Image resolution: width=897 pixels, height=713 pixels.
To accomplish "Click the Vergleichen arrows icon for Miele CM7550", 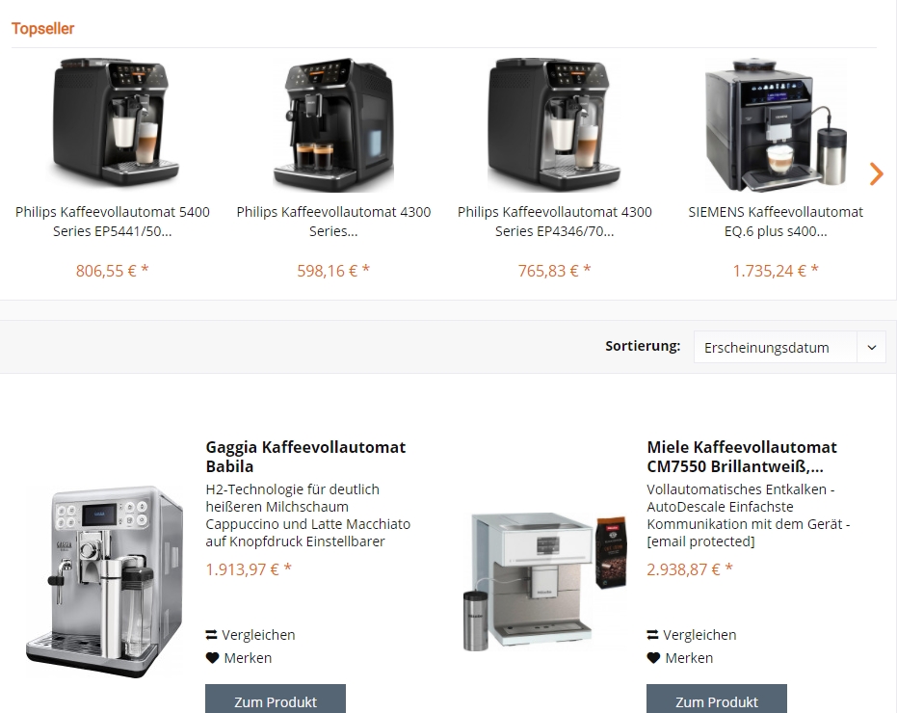I will (652, 635).
